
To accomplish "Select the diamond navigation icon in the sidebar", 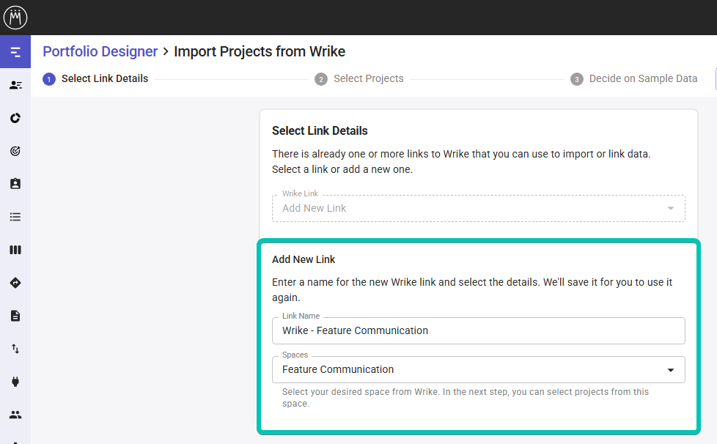I will click(x=15, y=282).
